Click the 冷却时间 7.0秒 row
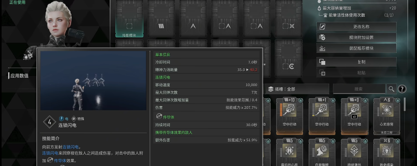This screenshot has height=166, width=417. click(206, 62)
